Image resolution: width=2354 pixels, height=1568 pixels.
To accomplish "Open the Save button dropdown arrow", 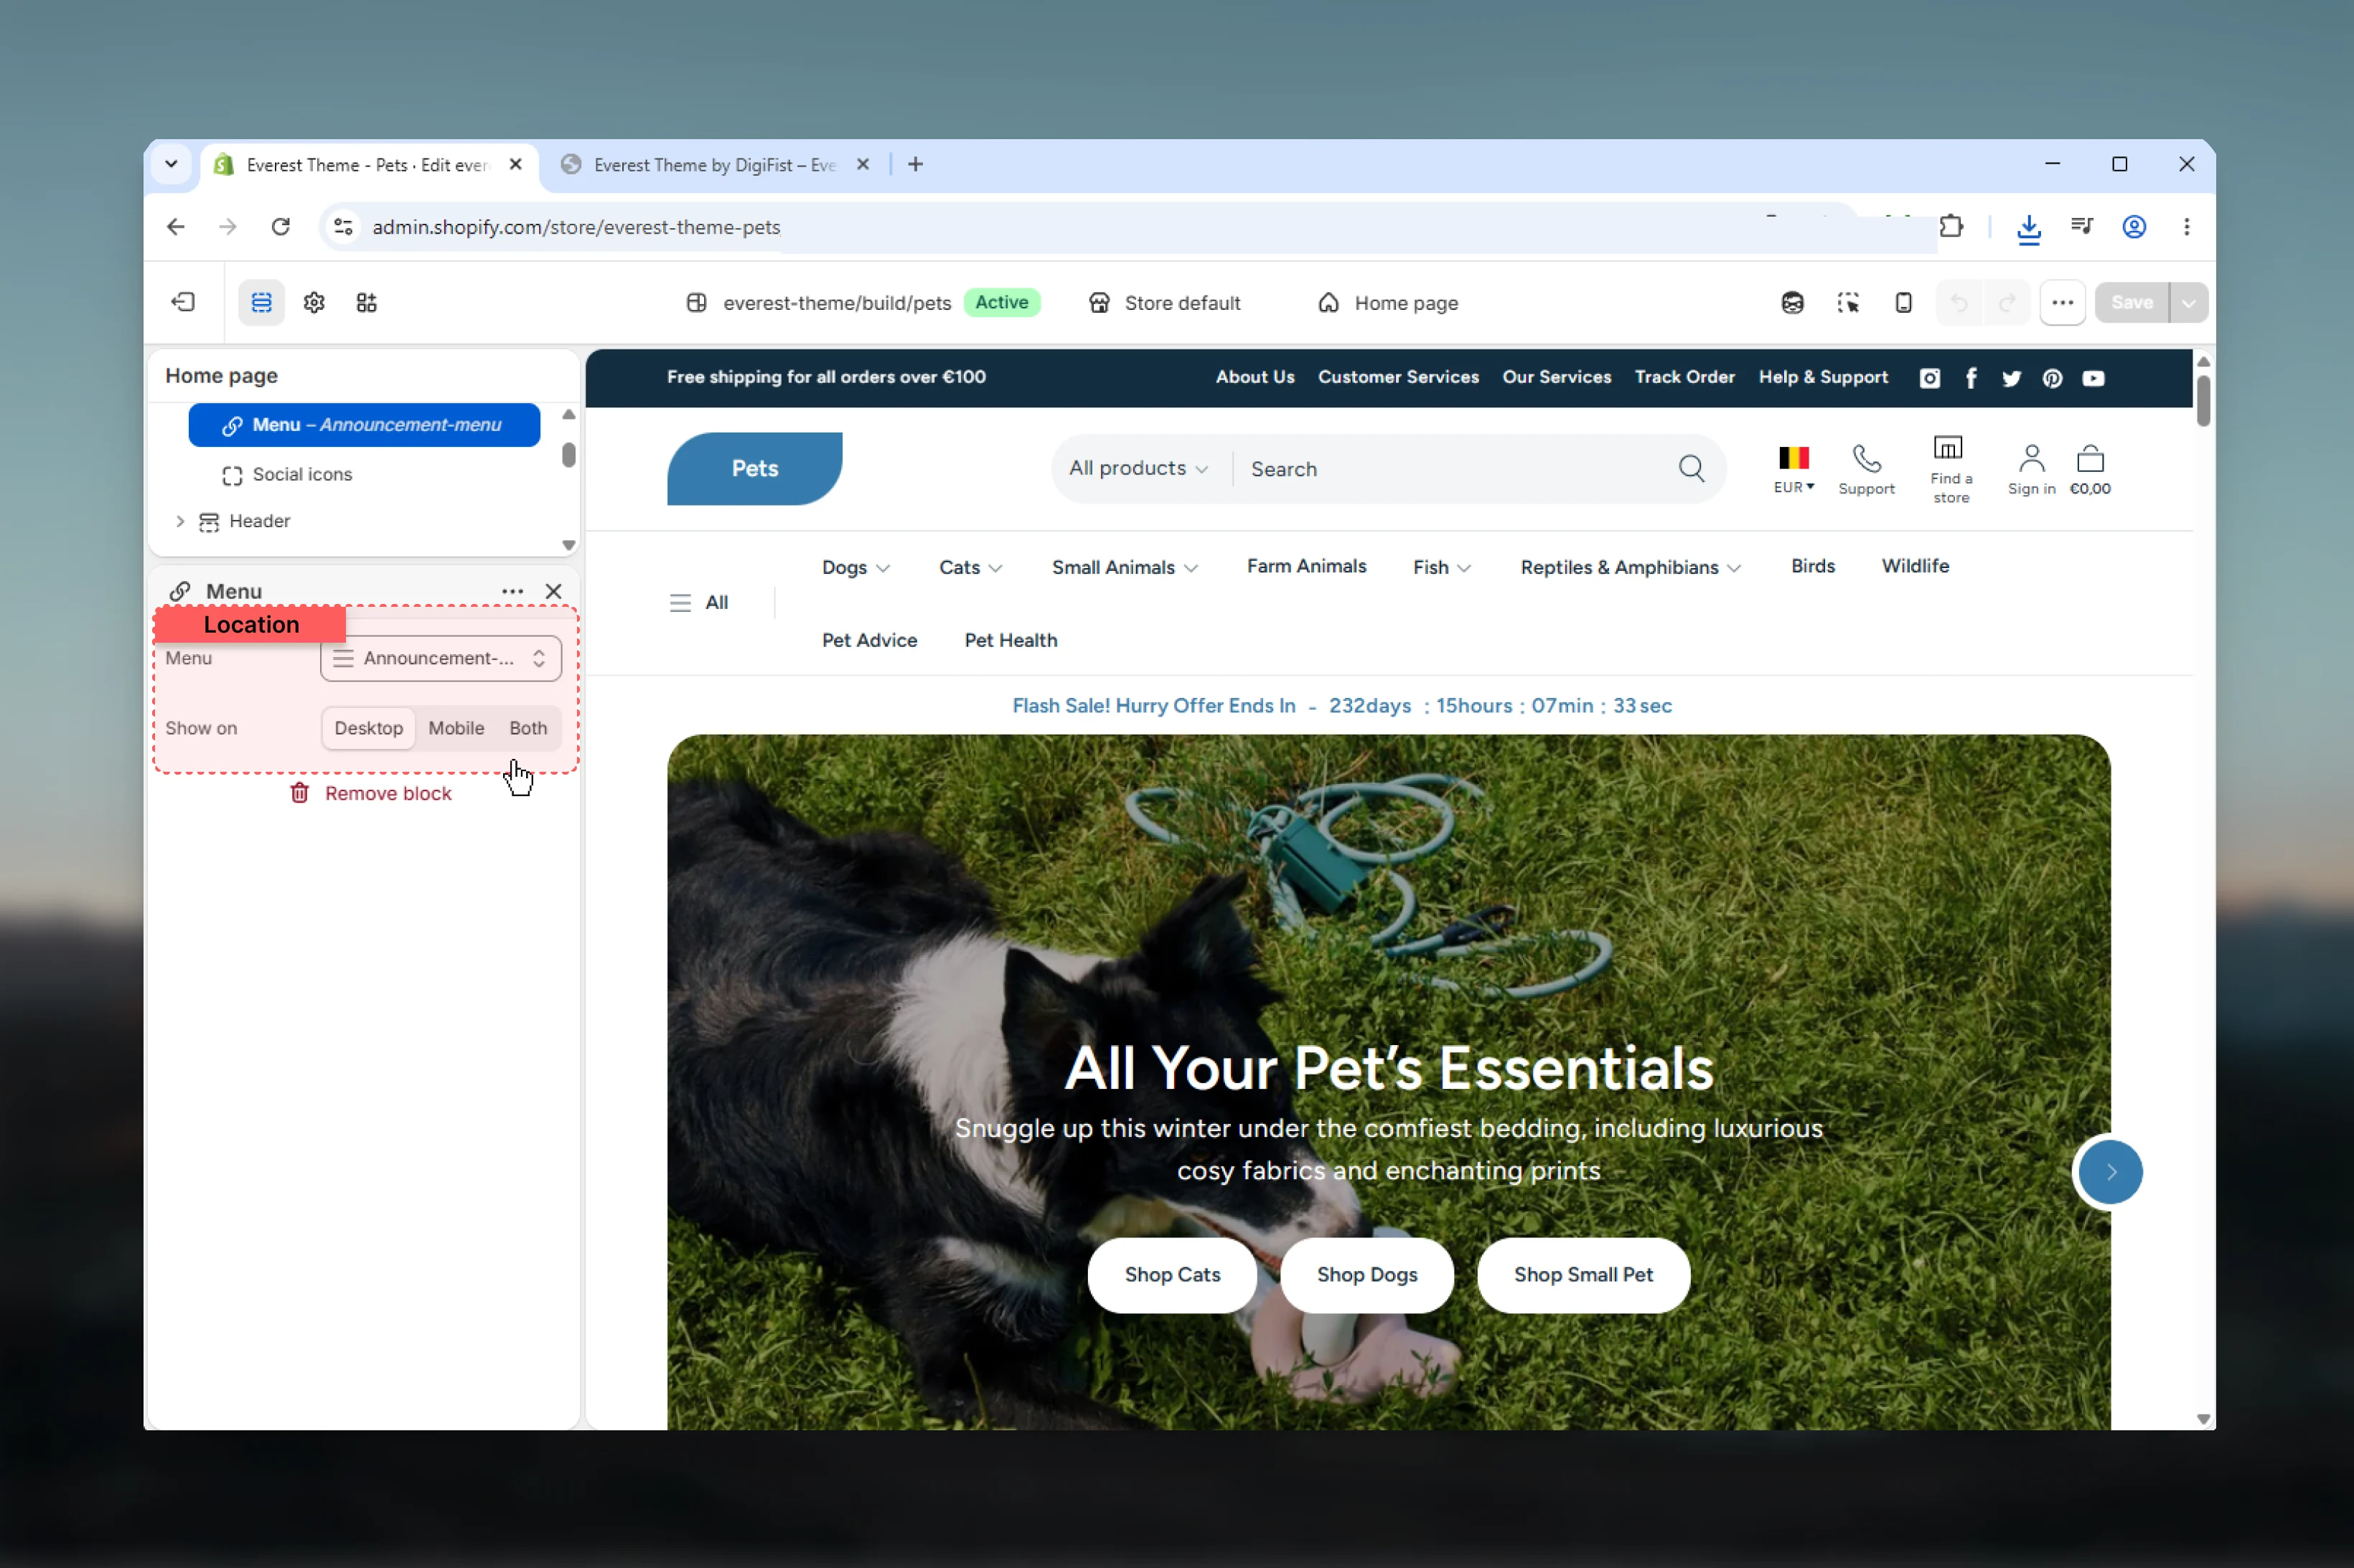I will (x=2188, y=302).
